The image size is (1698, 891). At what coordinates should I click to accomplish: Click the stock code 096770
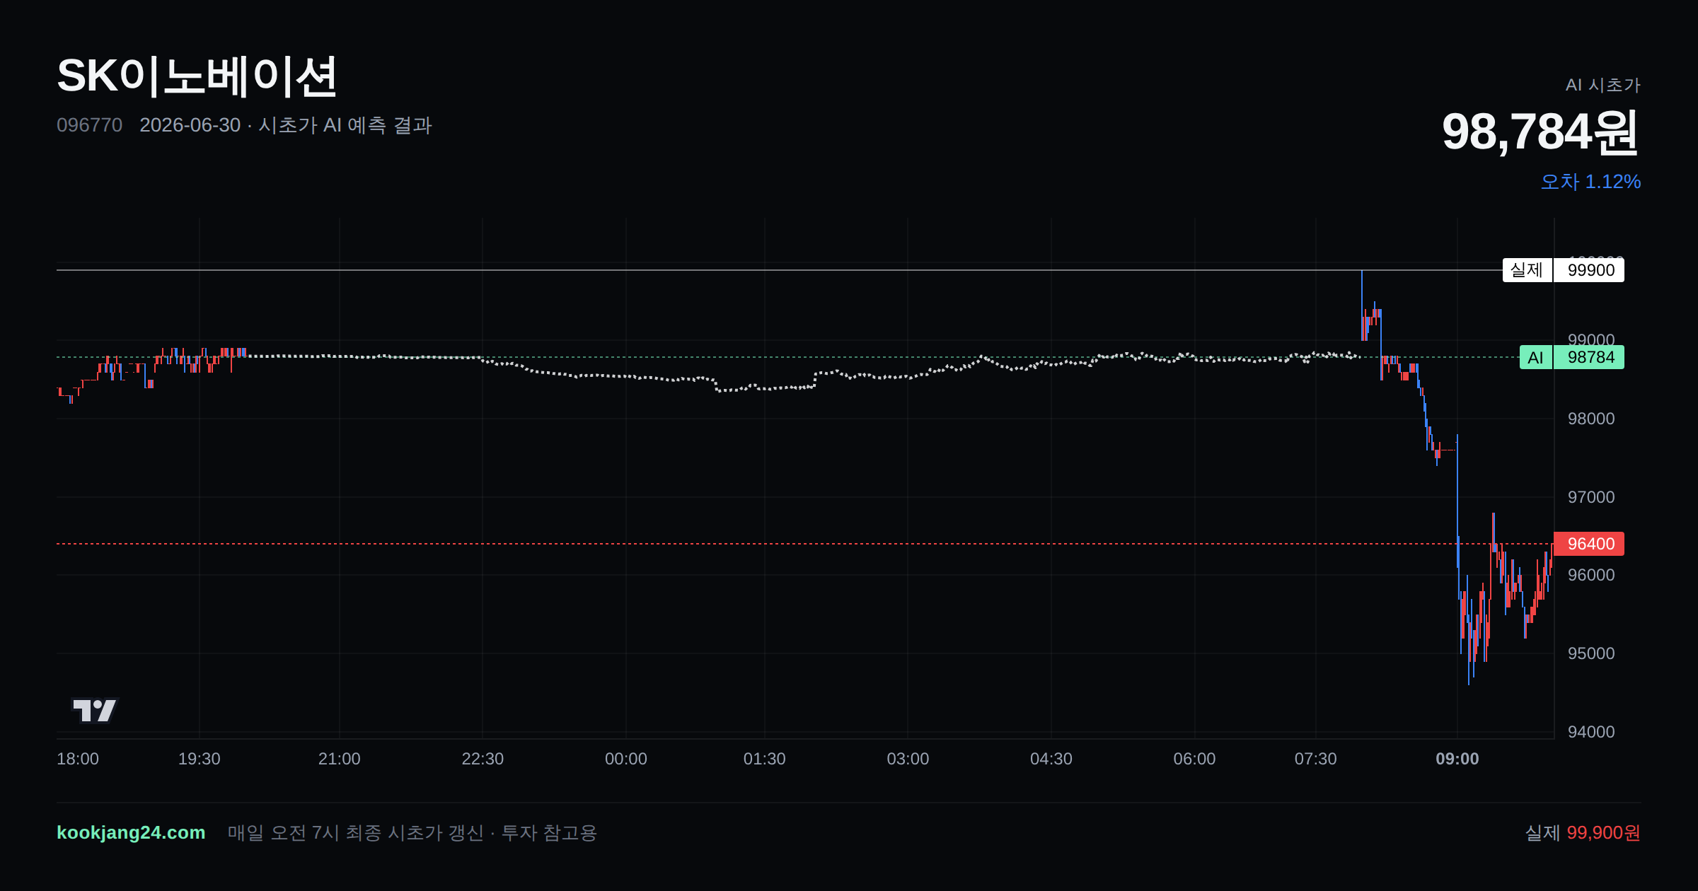[89, 125]
